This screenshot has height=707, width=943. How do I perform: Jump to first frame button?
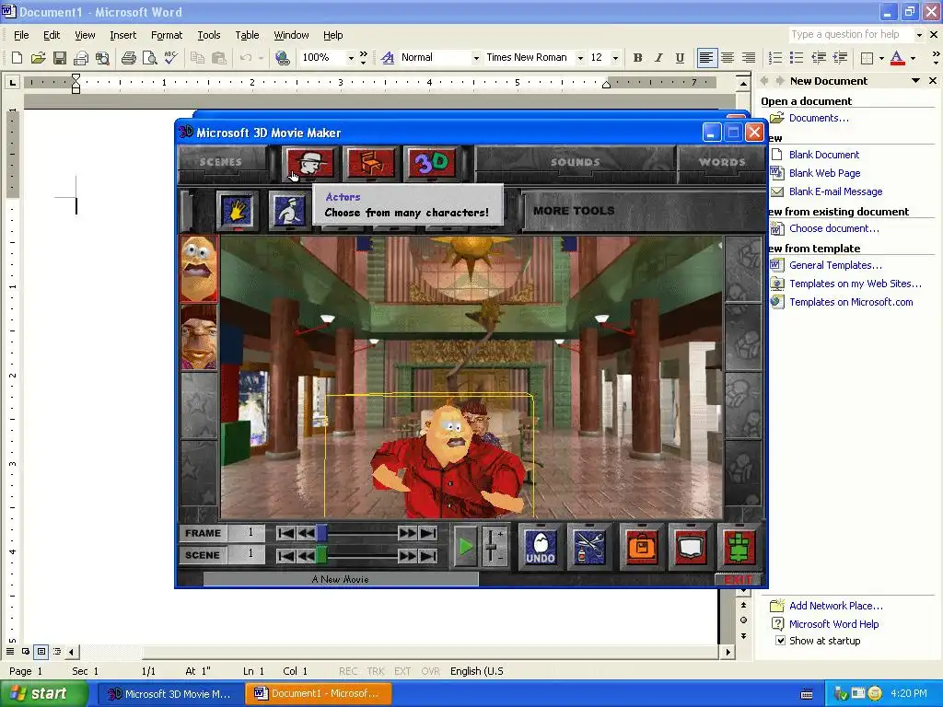[x=285, y=533]
